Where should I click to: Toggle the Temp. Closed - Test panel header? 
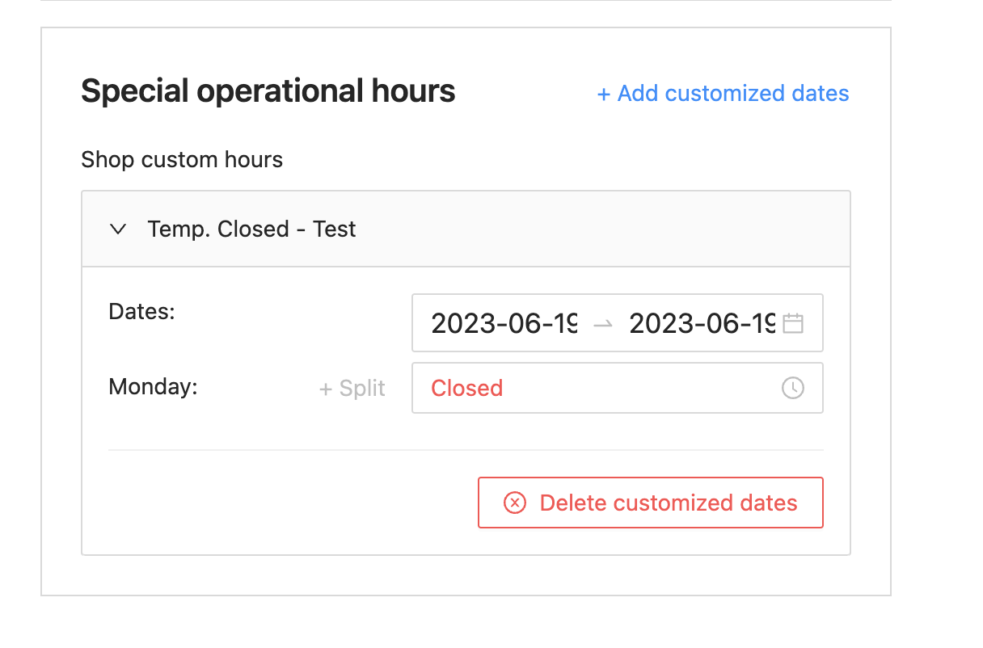[x=466, y=229]
